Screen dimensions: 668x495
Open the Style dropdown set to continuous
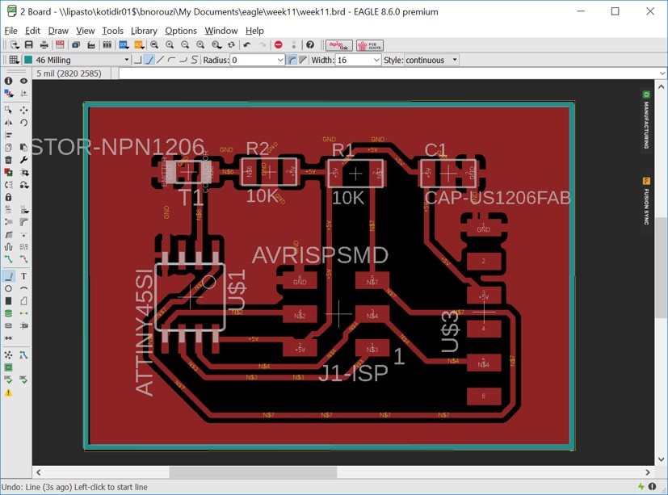point(431,60)
